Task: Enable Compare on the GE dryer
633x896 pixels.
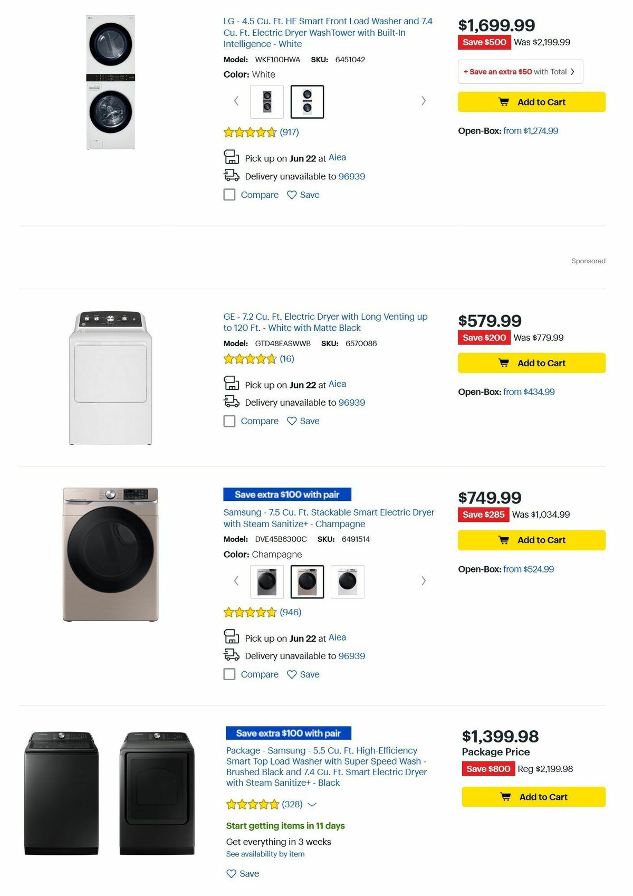Action: point(229,421)
